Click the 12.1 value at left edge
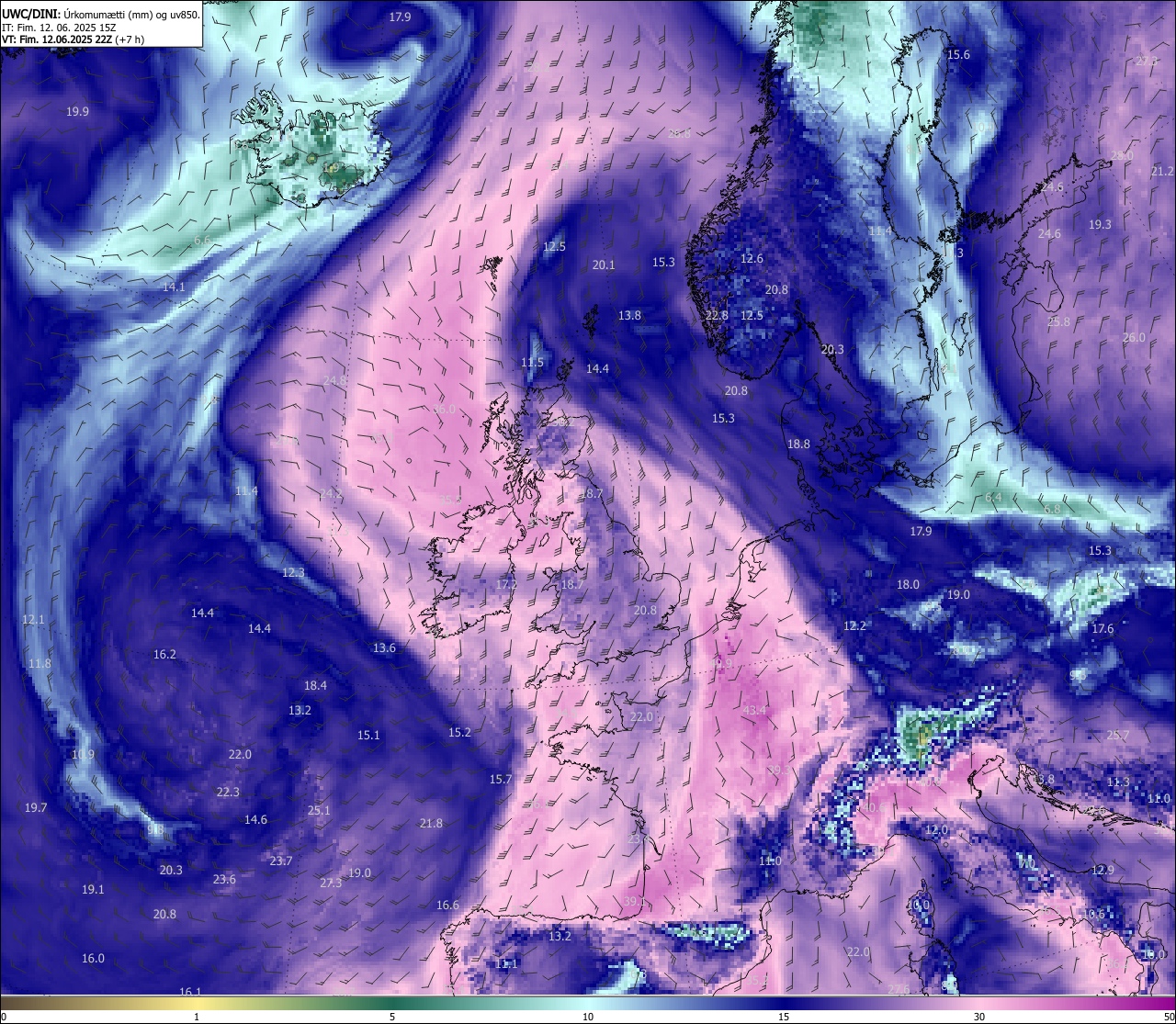The image size is (1176, 1024). (x=33, y=620)
